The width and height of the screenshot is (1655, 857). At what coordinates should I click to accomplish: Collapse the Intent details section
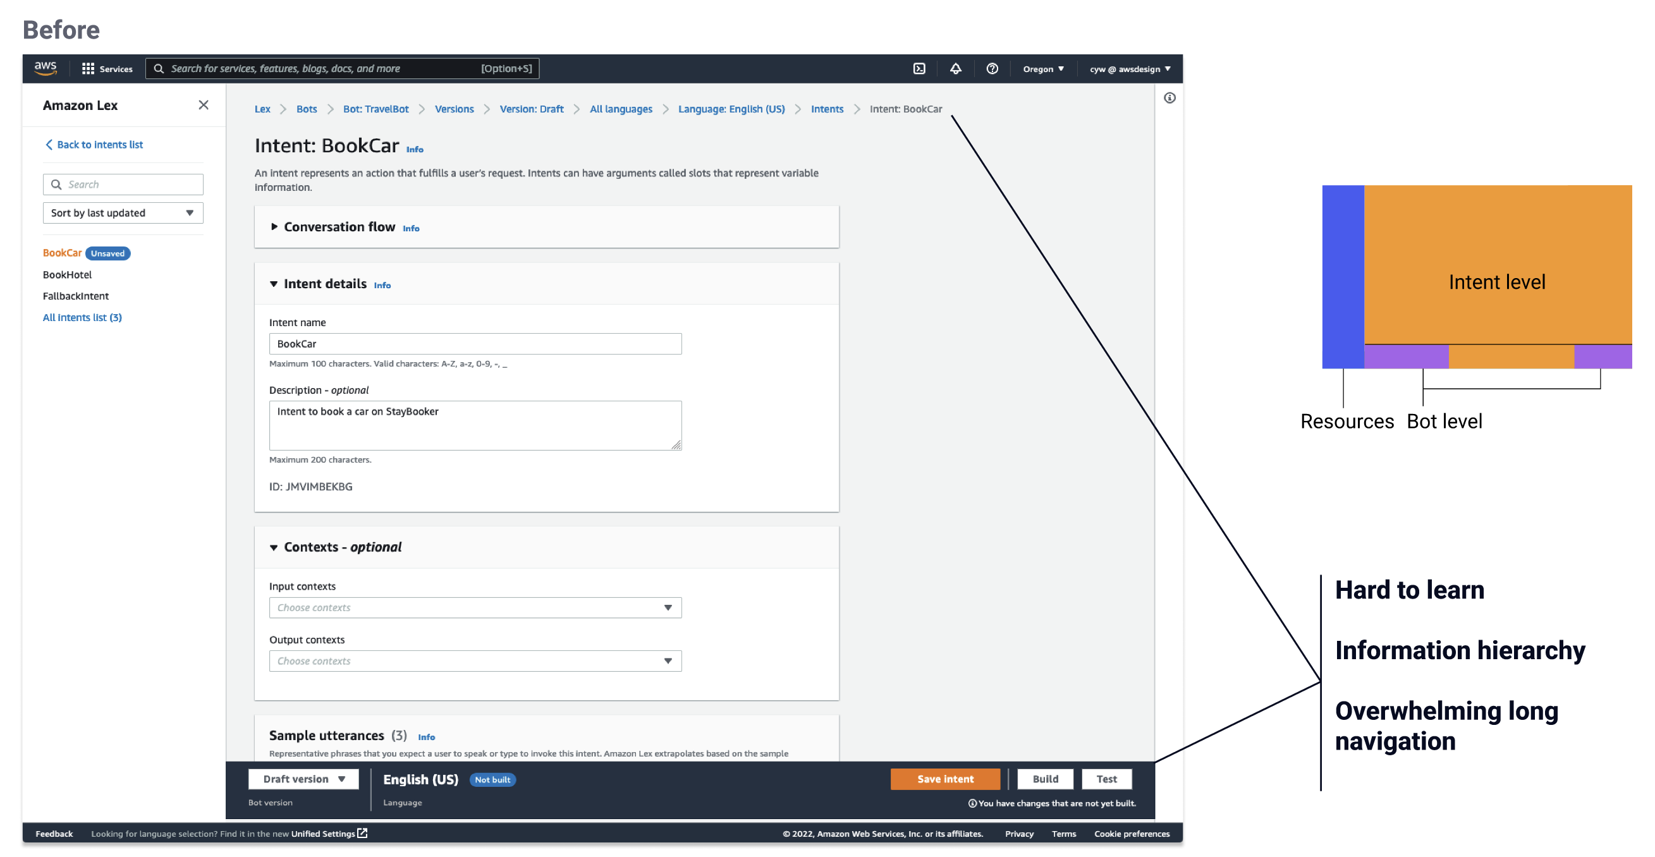[x=274, y=284]
